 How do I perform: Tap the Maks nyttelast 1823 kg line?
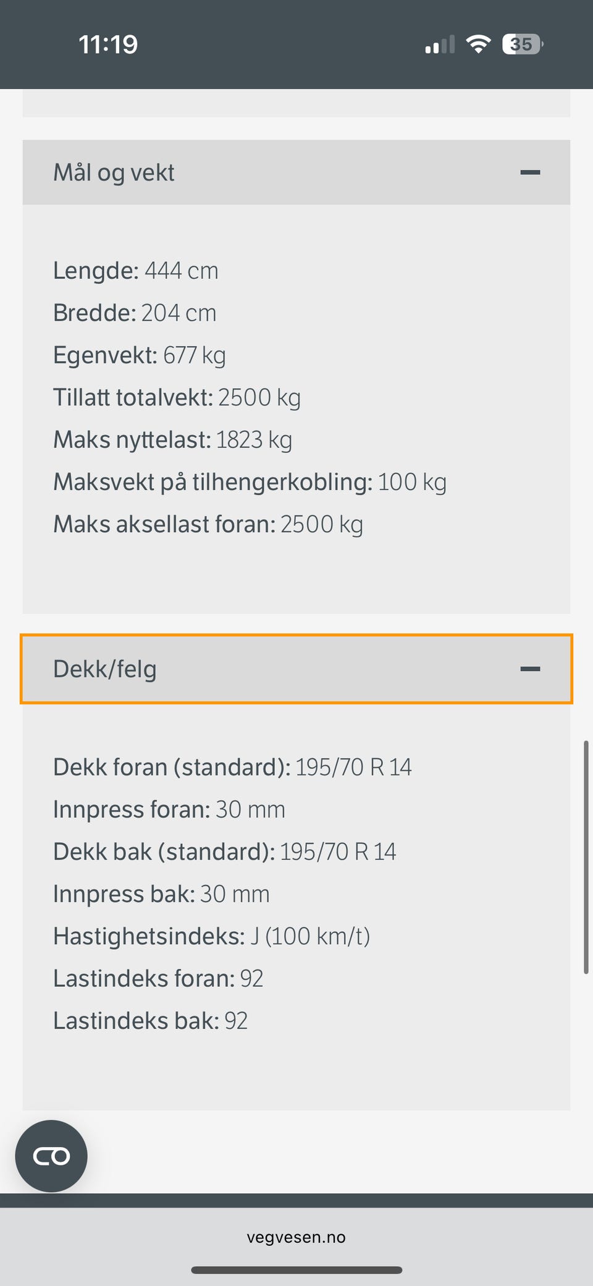(172, 439)
